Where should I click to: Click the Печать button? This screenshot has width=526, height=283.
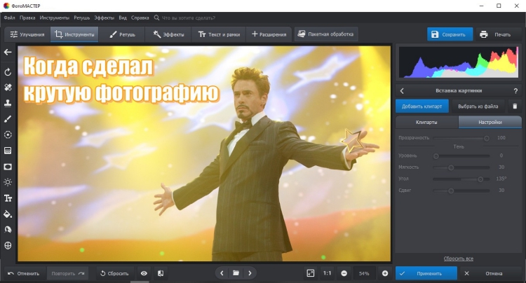[x=497, y=34]
